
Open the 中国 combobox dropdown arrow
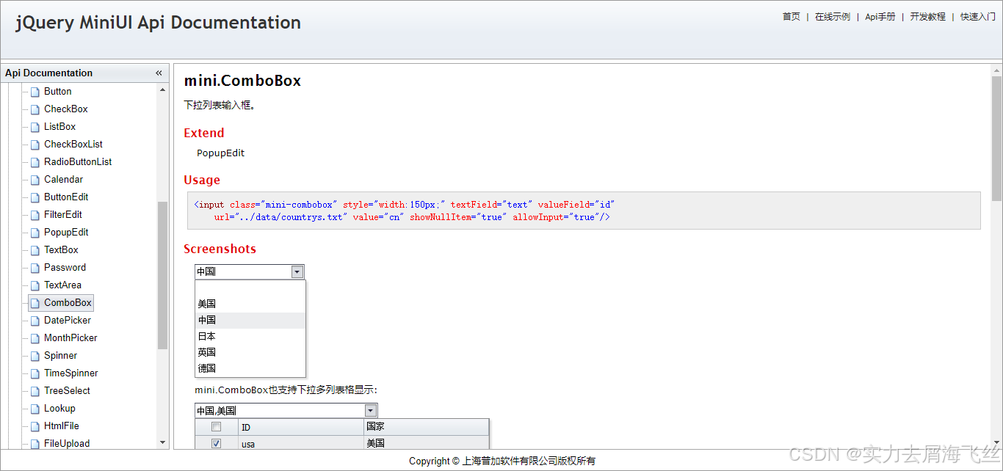[x=297, y=271]
